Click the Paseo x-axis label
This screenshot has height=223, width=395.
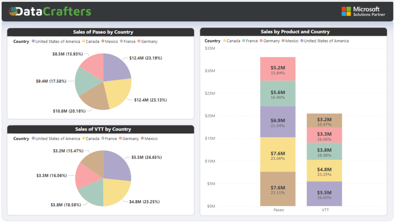pos(278,210)
